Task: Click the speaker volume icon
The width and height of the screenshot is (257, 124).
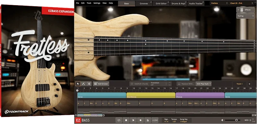Action: 222,120
